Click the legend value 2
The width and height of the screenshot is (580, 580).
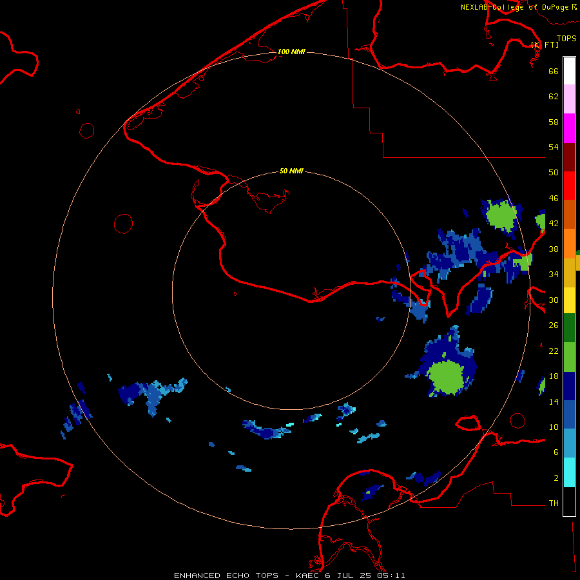point(556,478)
